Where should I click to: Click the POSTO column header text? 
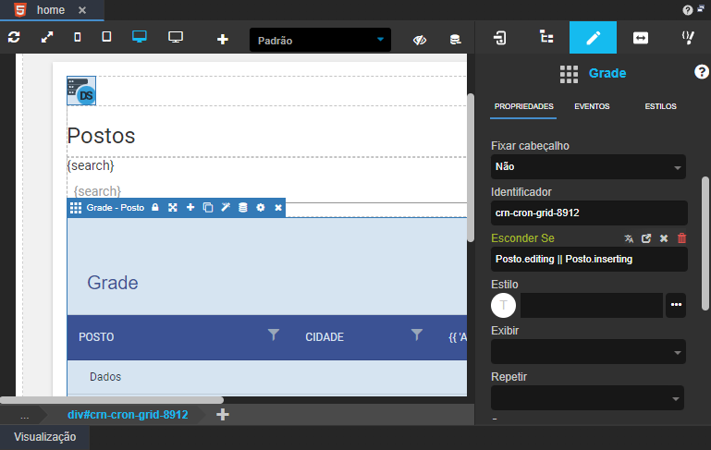point(96,337)
